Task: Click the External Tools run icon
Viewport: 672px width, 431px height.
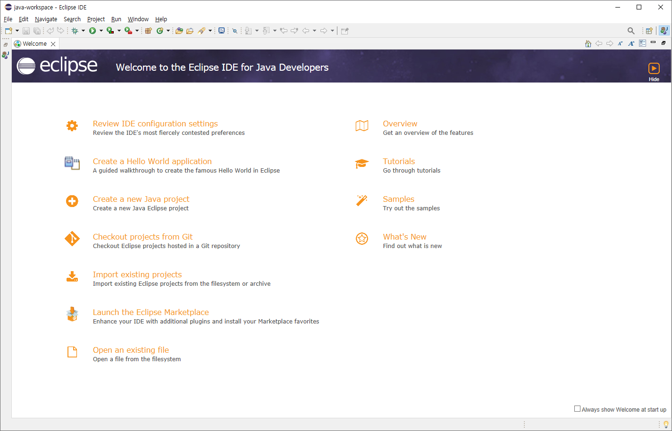Action: 128,31
